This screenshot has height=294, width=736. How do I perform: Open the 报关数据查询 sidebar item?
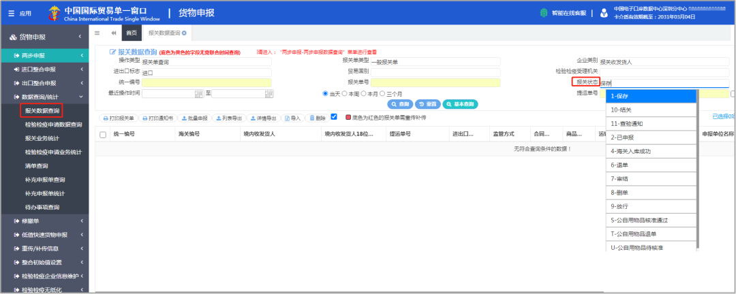pyautogui.click(x=42, y=111)
